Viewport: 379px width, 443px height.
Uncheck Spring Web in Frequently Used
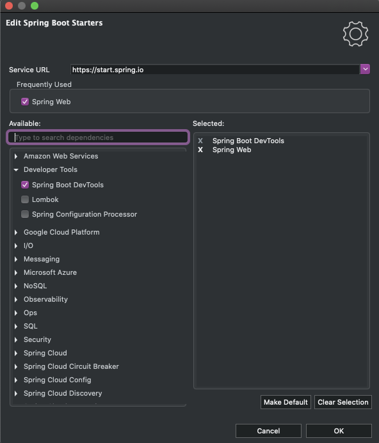(25, 102)
